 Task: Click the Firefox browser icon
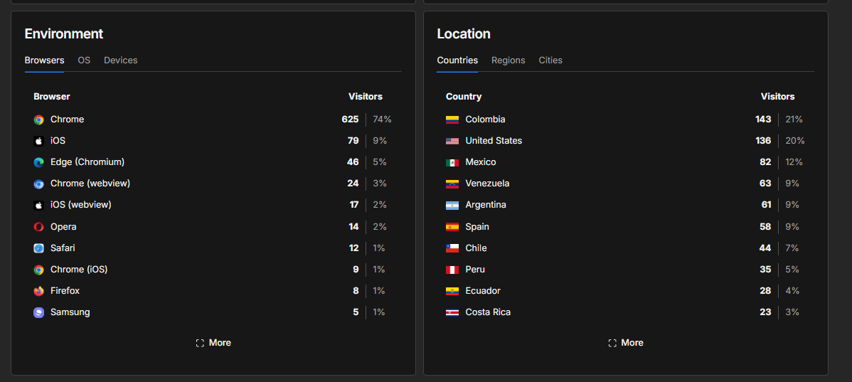tap(38, 291)
